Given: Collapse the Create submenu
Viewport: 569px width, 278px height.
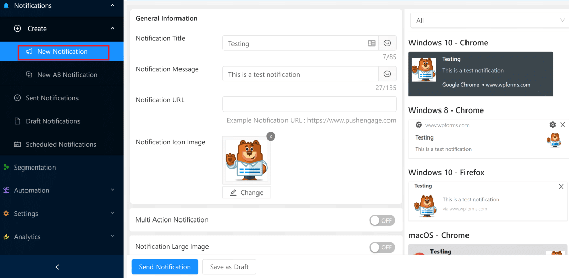Looking at the screenshot, I should (112, 29).
